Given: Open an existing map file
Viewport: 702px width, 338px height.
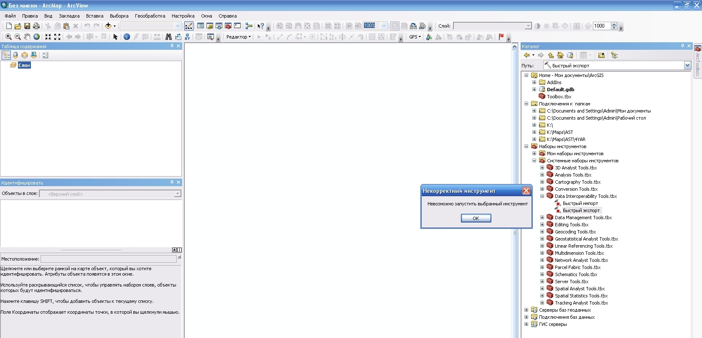Looking at the screenshot, I should [18, 26].
